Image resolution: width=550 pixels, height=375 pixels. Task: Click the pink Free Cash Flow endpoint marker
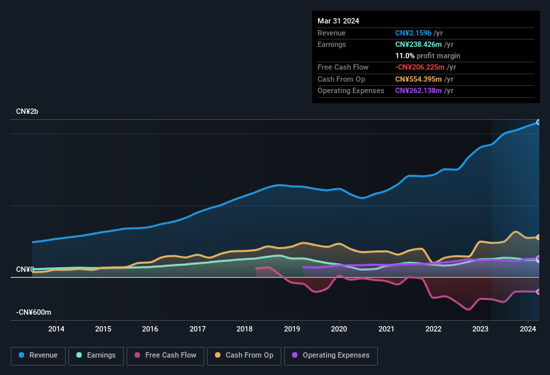click(x=539, y=292)
